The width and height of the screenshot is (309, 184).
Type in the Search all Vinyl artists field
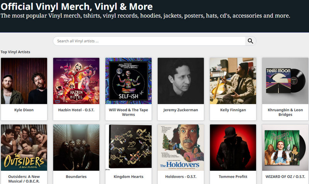point(149,41)
